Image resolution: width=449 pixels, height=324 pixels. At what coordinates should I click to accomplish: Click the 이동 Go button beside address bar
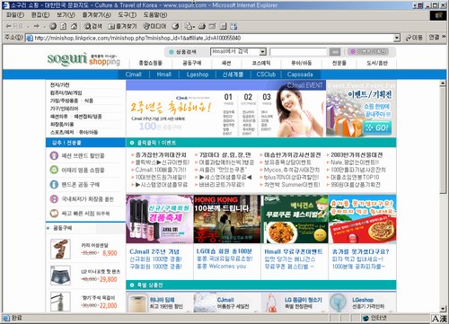pyautogui.click(x=414, y=38)
